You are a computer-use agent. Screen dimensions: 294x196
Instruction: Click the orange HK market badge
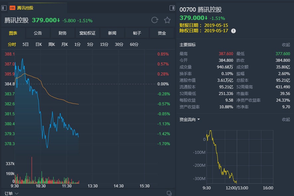12,8
